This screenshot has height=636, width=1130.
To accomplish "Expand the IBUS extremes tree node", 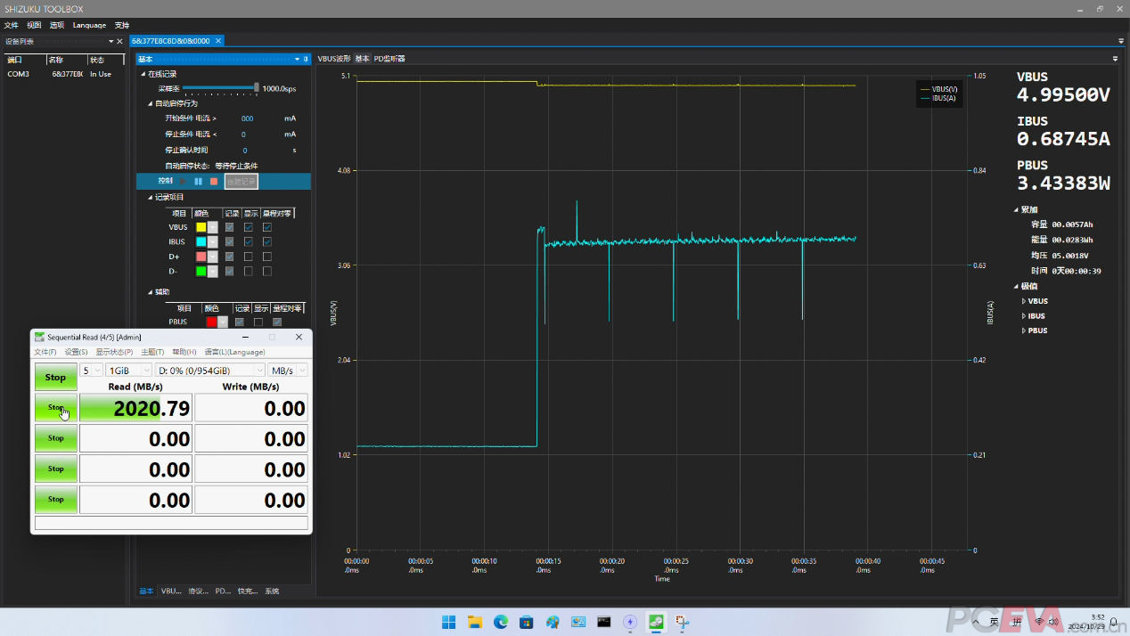I will coord(1024,316).
